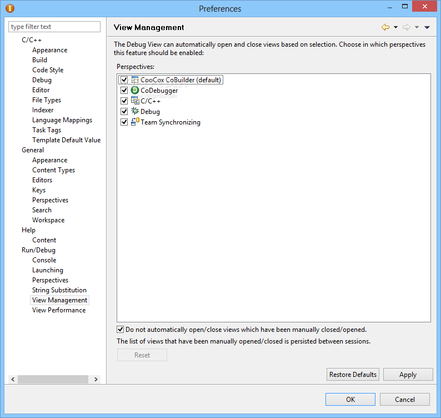Click Restore Defaults button
Screen dimensions: 441x418
tap(353, 375)
